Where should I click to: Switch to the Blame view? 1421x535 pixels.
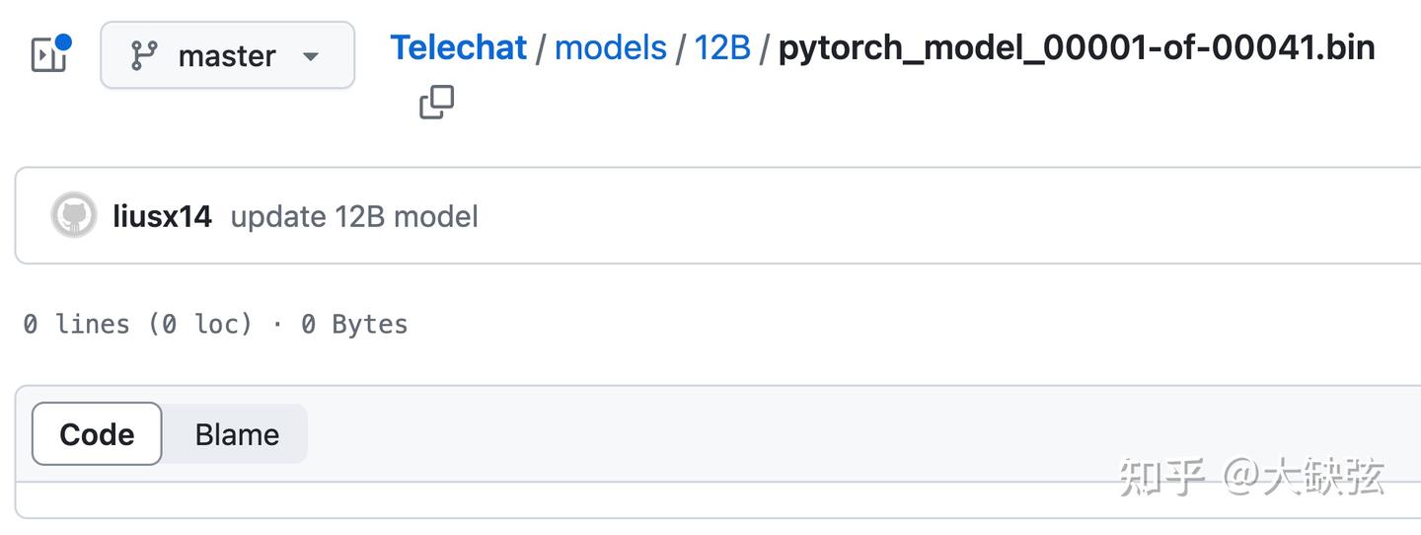click(237, 434)
